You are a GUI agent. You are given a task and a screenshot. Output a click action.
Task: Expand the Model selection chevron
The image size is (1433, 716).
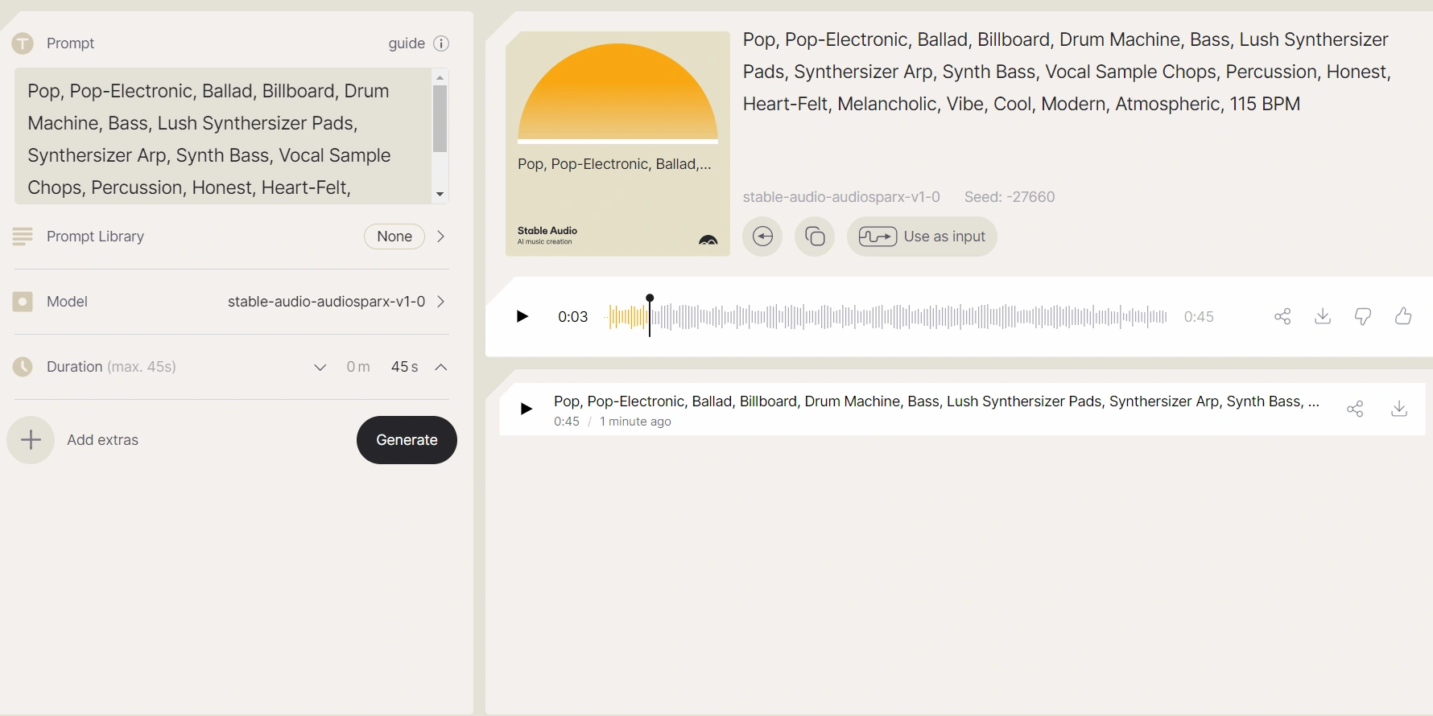(x=440, y=302)
